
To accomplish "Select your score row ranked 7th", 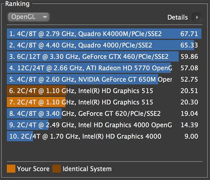I will click(104, 102).
